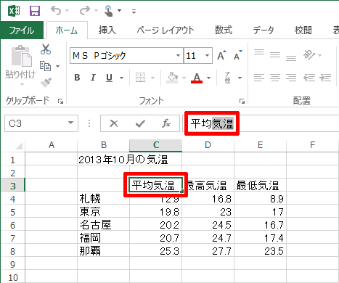Screen dimensions: 339x283
Task: Click the phonetic guide (ふりがな) icon
Action: 227,78
